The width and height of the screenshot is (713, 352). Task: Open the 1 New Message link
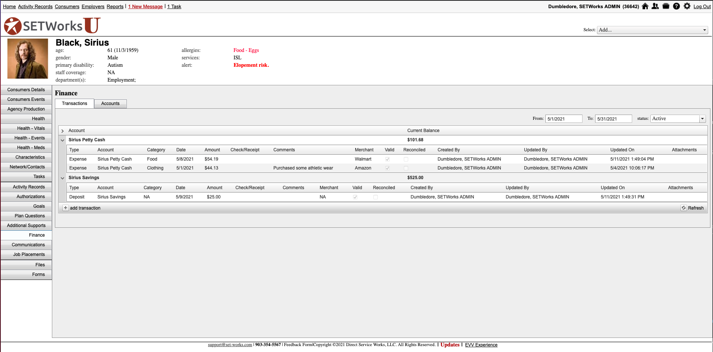pyautogui.click(x=145, y=7)
